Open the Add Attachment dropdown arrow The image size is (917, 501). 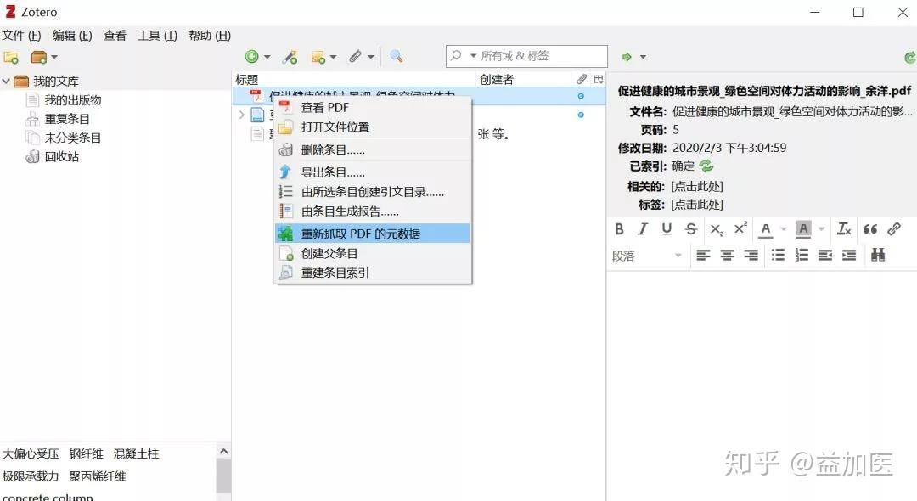pyautogui.click(x=371, y=57)
